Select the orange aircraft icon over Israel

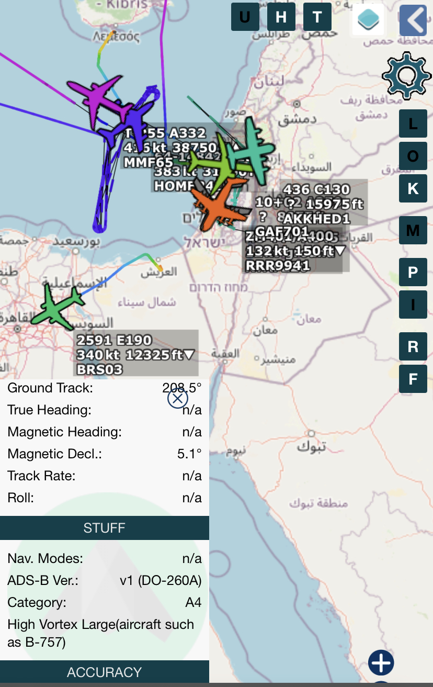coord(220,204)
